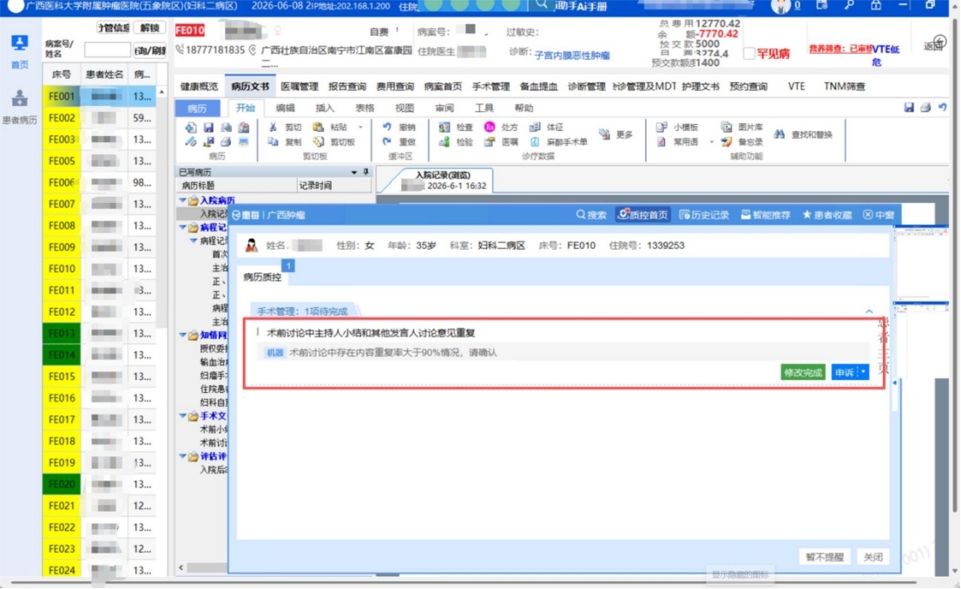Open 患者收藏 star in popup header
This screenshot has height=589, width=961.
826,215
